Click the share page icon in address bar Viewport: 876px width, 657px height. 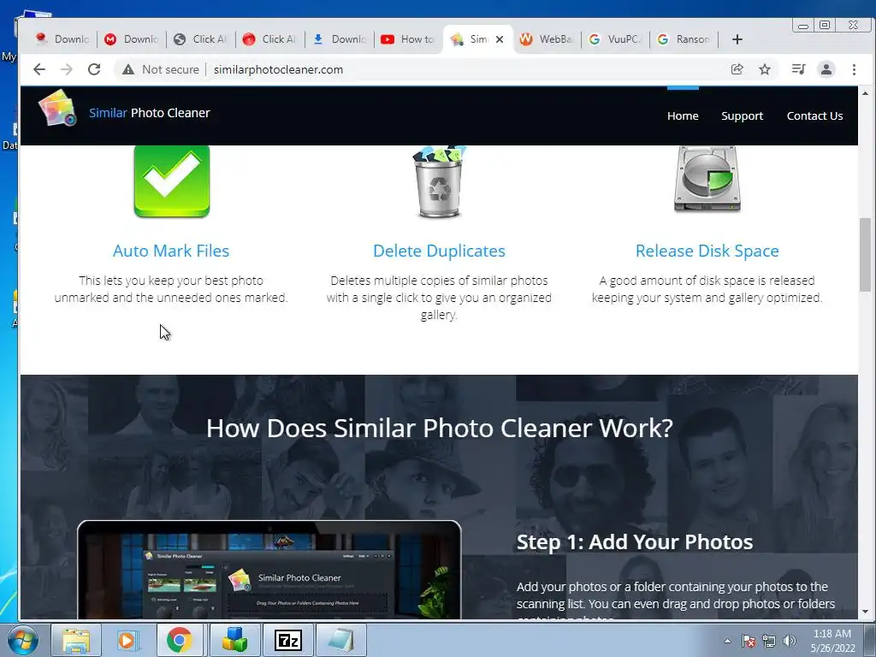point(737,69)
